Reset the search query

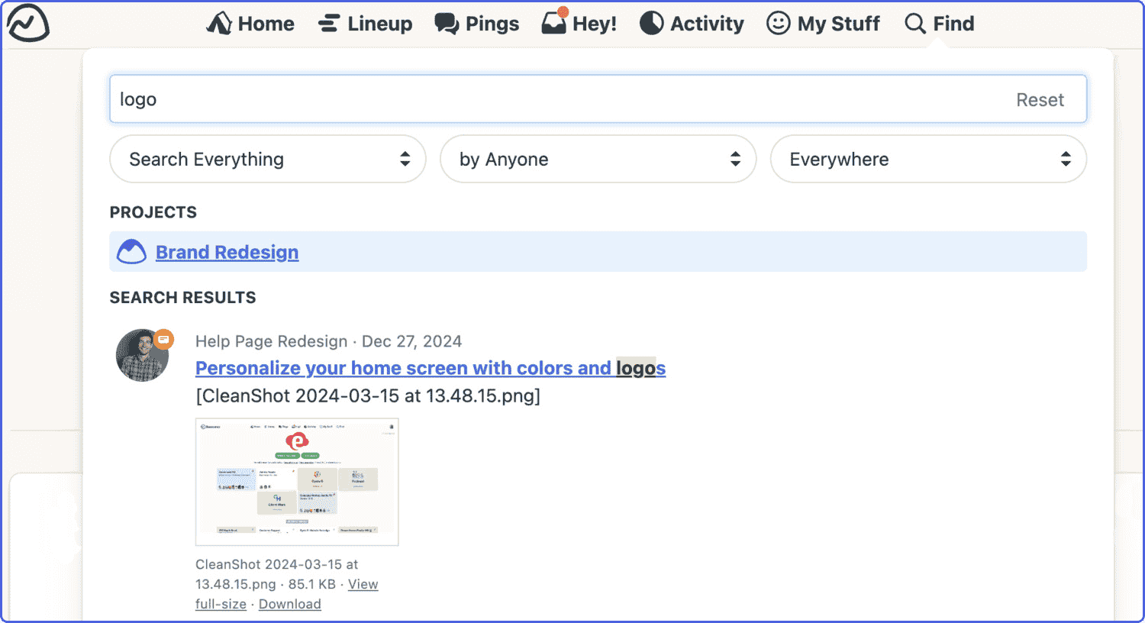coord(1040,100)
